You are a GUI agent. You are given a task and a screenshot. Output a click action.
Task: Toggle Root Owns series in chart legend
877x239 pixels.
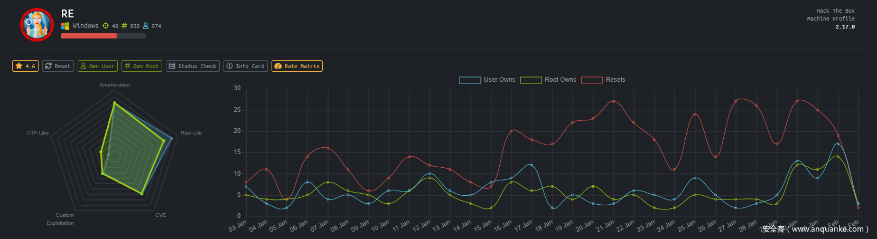(x=548, y=80)
